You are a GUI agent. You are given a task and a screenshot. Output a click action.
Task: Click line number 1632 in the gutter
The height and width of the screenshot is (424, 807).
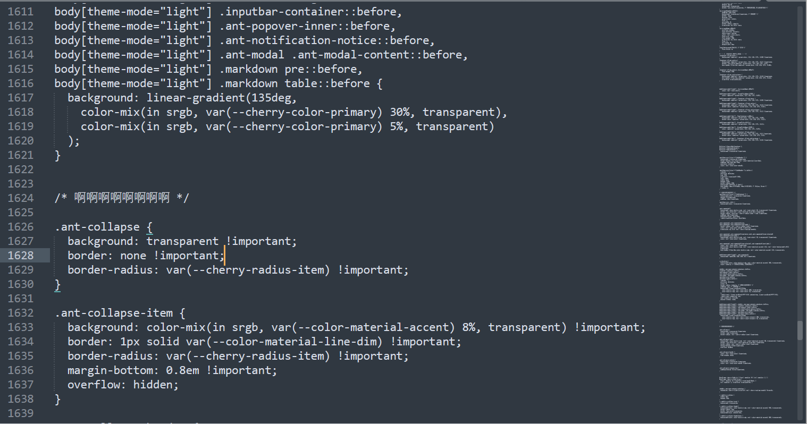click(x=21, y=313)
